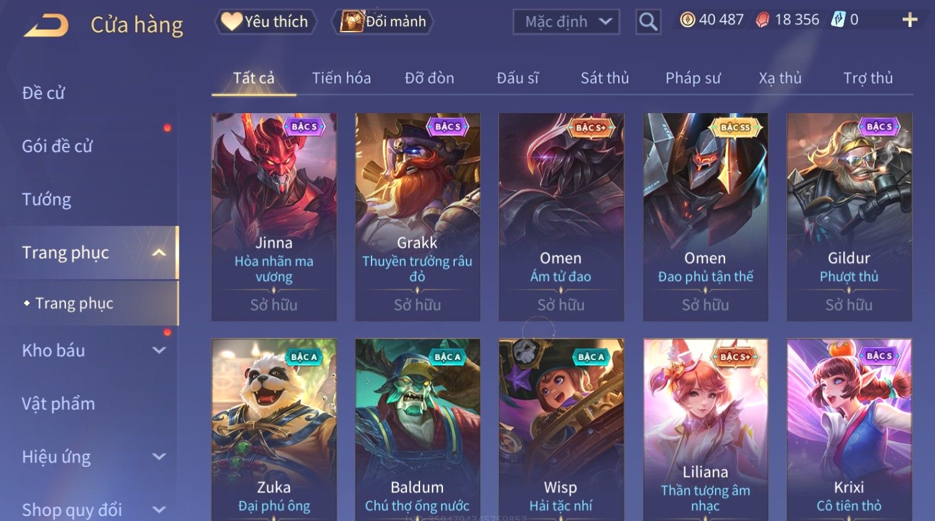
Task: Open Yêu thích heart favorites
Action: (265, 22)
